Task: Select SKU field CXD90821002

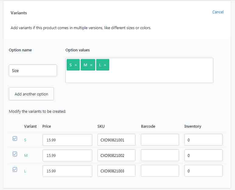Action: pos(117,155)
